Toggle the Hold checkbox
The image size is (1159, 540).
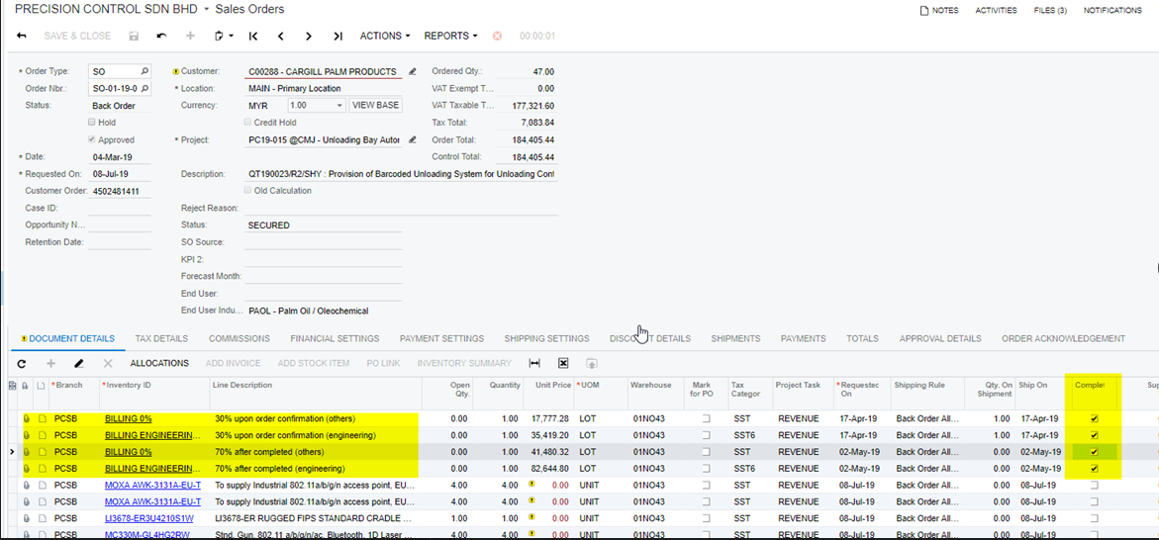[x=92, y=123]
